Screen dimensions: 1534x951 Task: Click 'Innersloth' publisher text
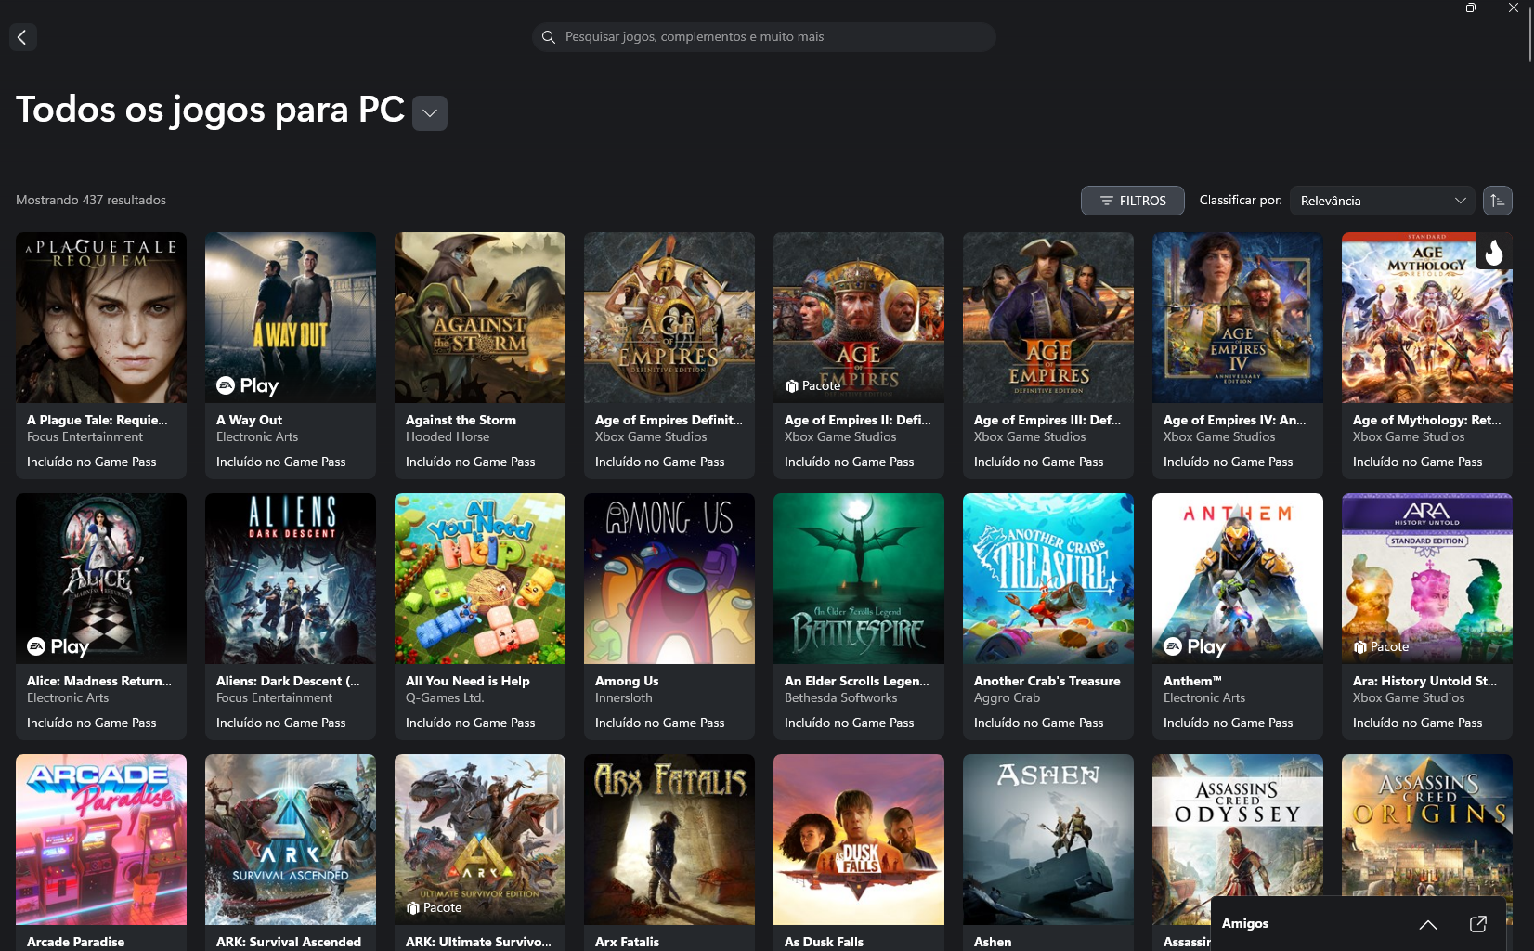[624, 697]
